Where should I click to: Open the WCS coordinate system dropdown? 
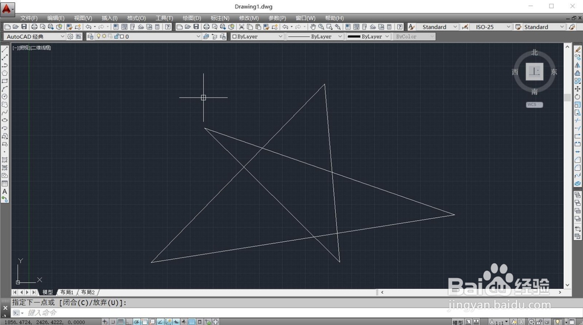coord(534,105)
